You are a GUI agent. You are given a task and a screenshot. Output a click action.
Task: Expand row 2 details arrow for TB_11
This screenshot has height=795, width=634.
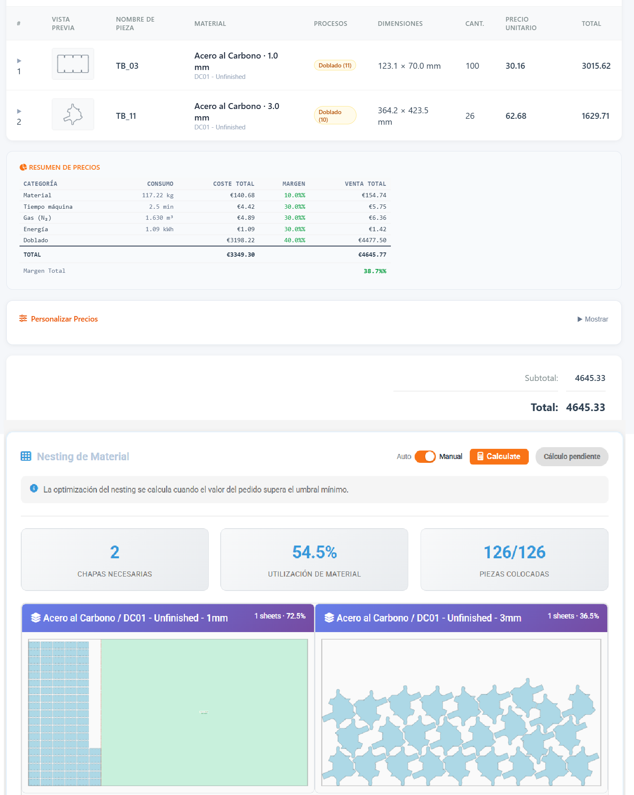click(19, 111)
